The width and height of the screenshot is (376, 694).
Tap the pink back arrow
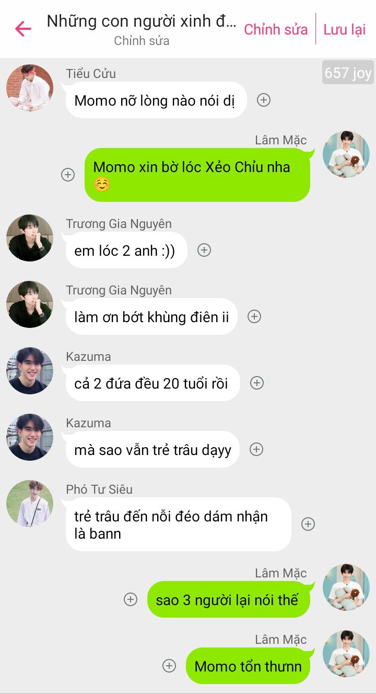pos(23,29)
